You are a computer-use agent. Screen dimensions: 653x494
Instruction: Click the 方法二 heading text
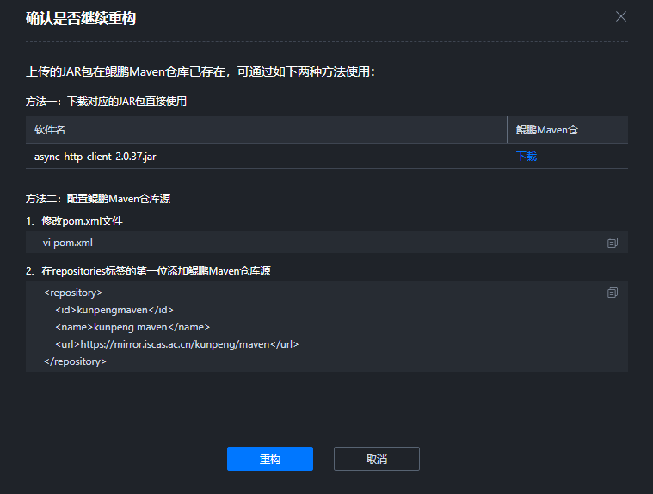98,199
